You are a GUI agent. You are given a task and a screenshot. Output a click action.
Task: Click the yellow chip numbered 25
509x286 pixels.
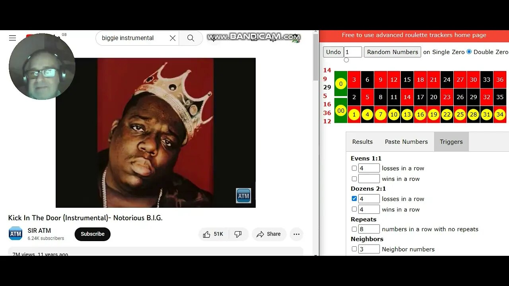click(460, 115)
